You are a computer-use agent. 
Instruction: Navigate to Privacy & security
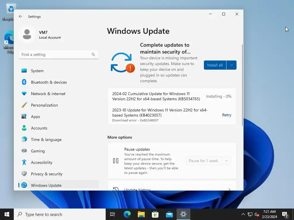click(x=59, y=174)
